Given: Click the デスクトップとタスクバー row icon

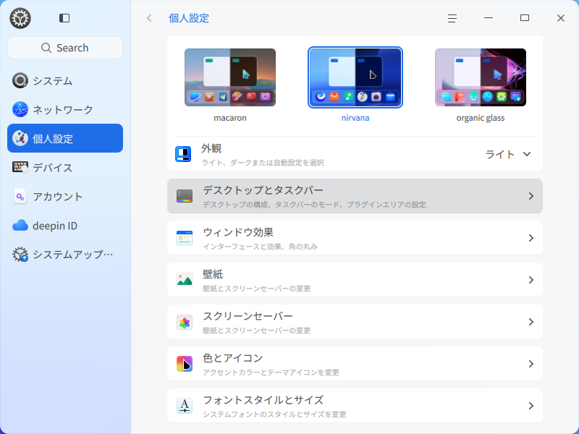Looking at the screenshot, I should pyautogui.click(x=185, y=196).
